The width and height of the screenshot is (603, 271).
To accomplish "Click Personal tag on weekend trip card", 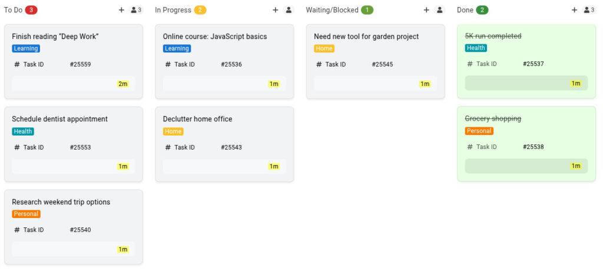I will click(x=26, y=214).
